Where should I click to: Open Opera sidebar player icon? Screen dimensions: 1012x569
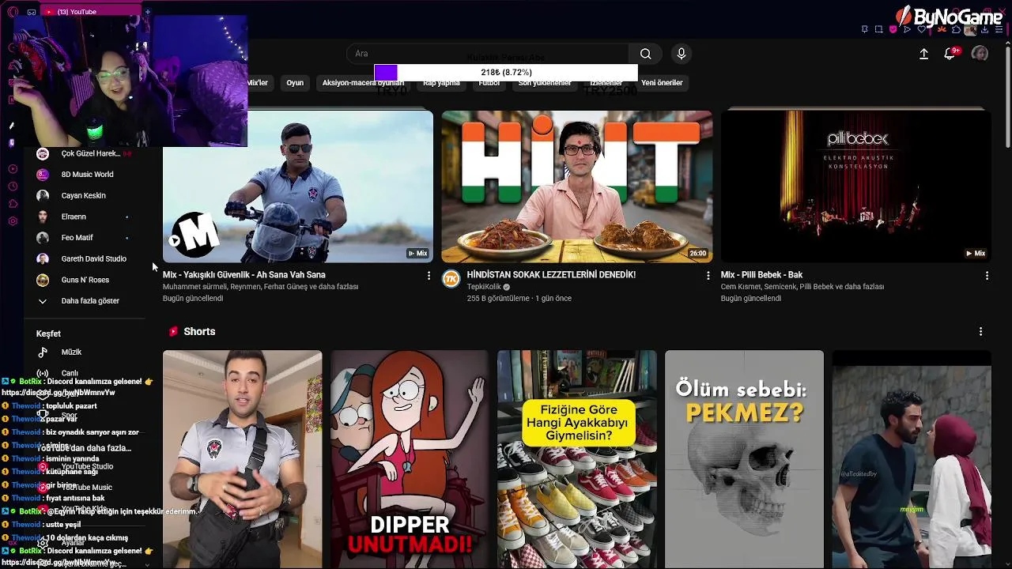click(13, 169)
